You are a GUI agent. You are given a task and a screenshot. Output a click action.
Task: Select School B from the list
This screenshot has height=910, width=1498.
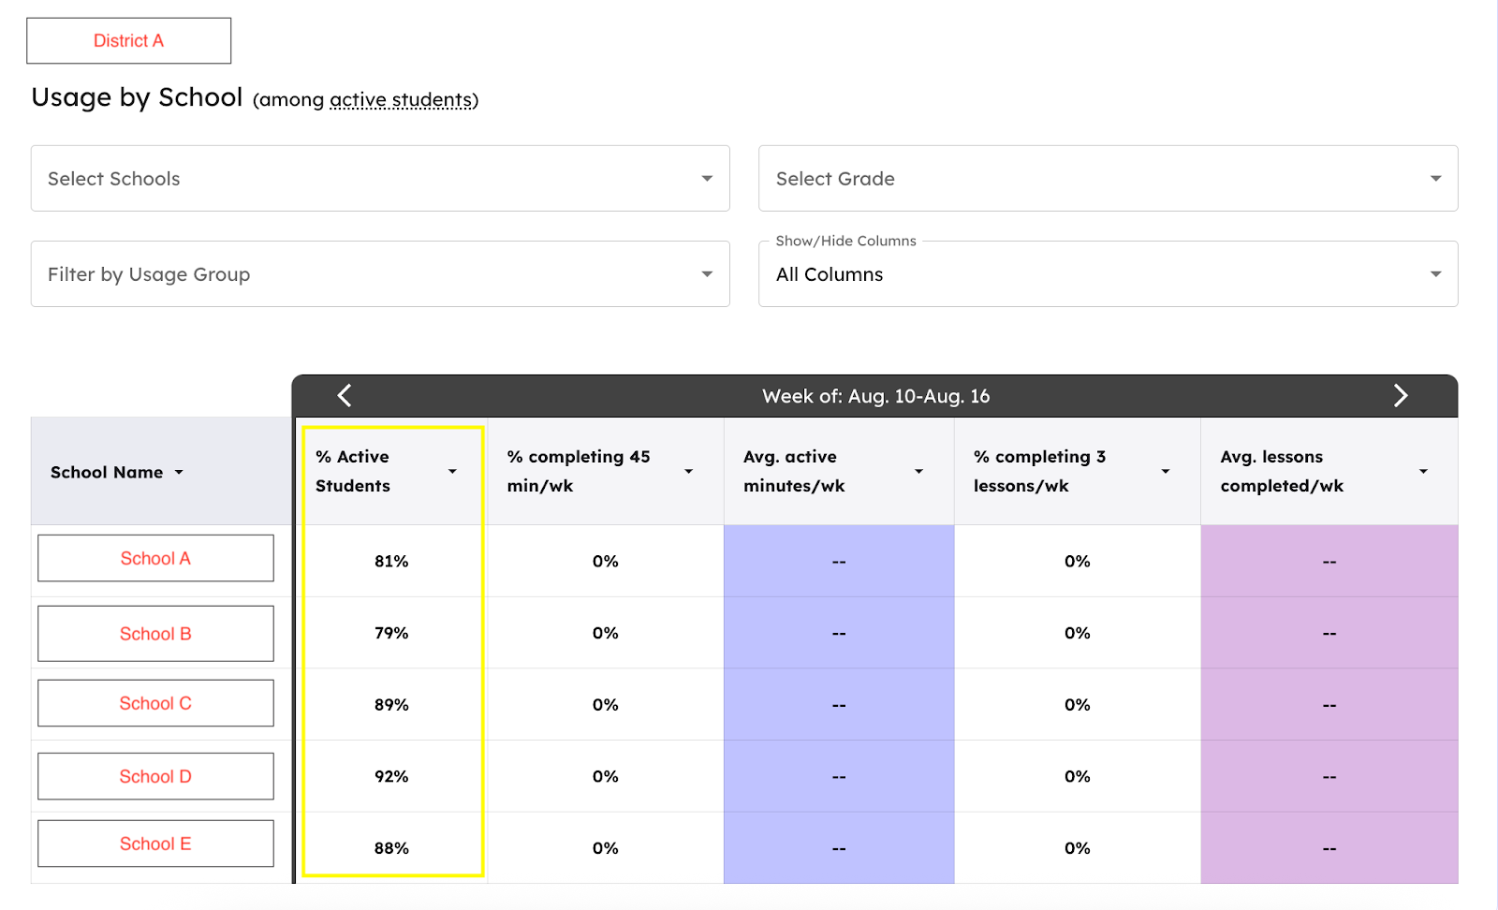[155, 634]
